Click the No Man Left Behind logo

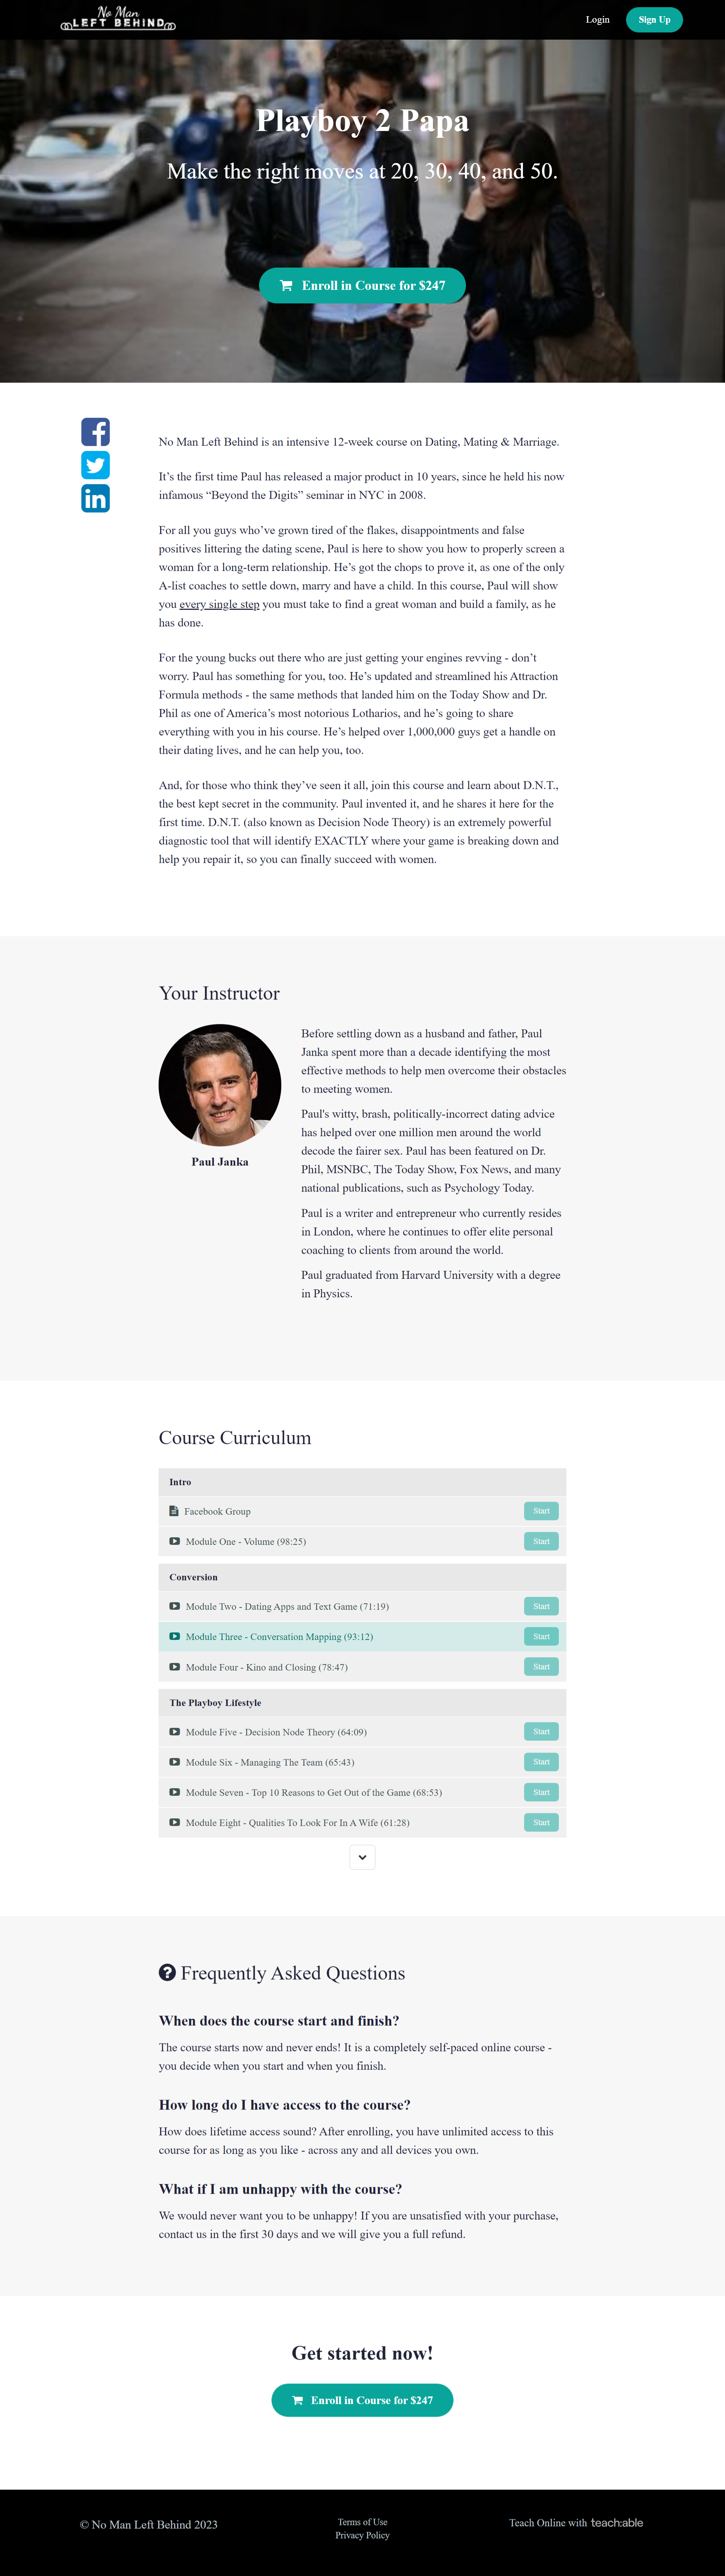(118, 19)
